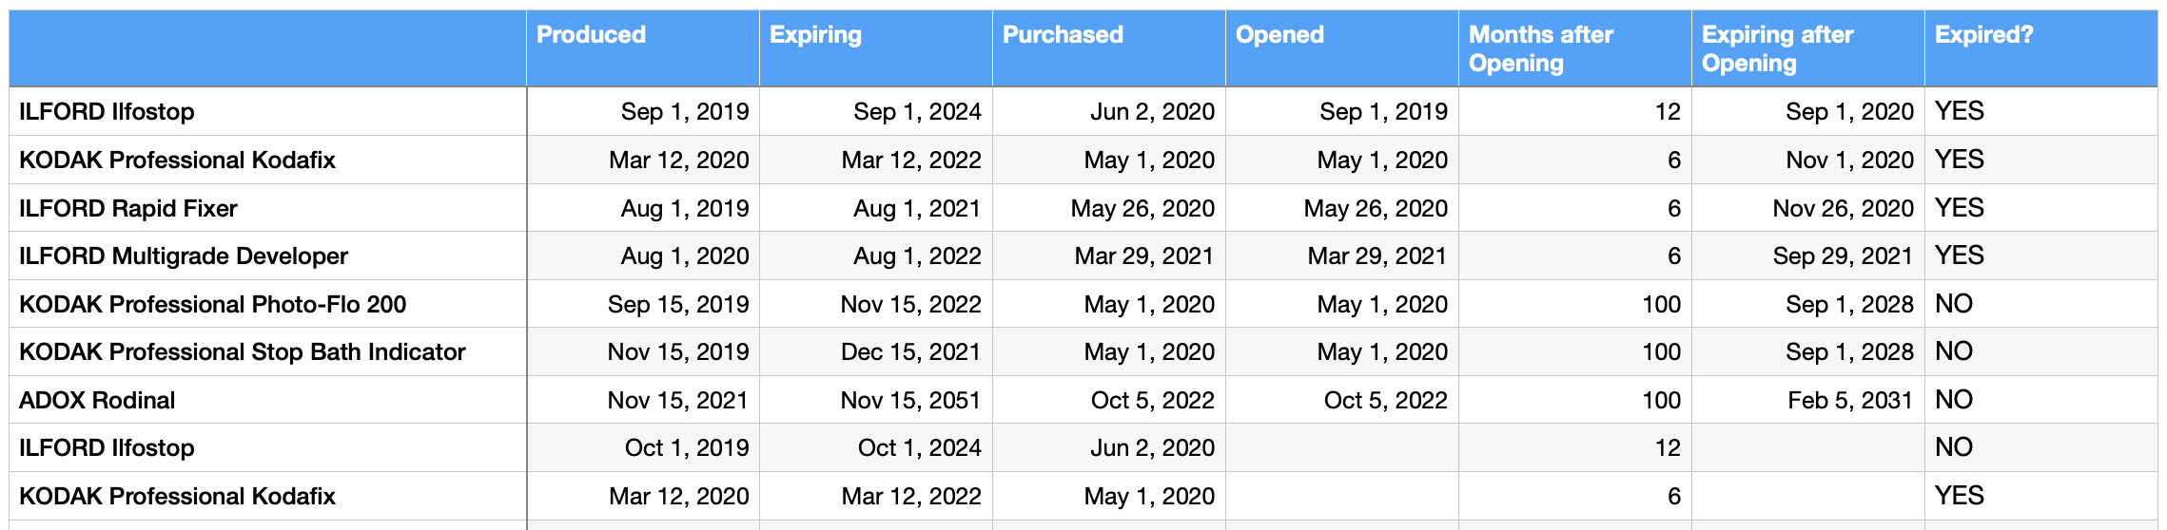Image resolution: width=2167 pixels, height=530 pixels.
Task: Click the "Nov 26, 2020" cell
Action: coord(1843,208)
